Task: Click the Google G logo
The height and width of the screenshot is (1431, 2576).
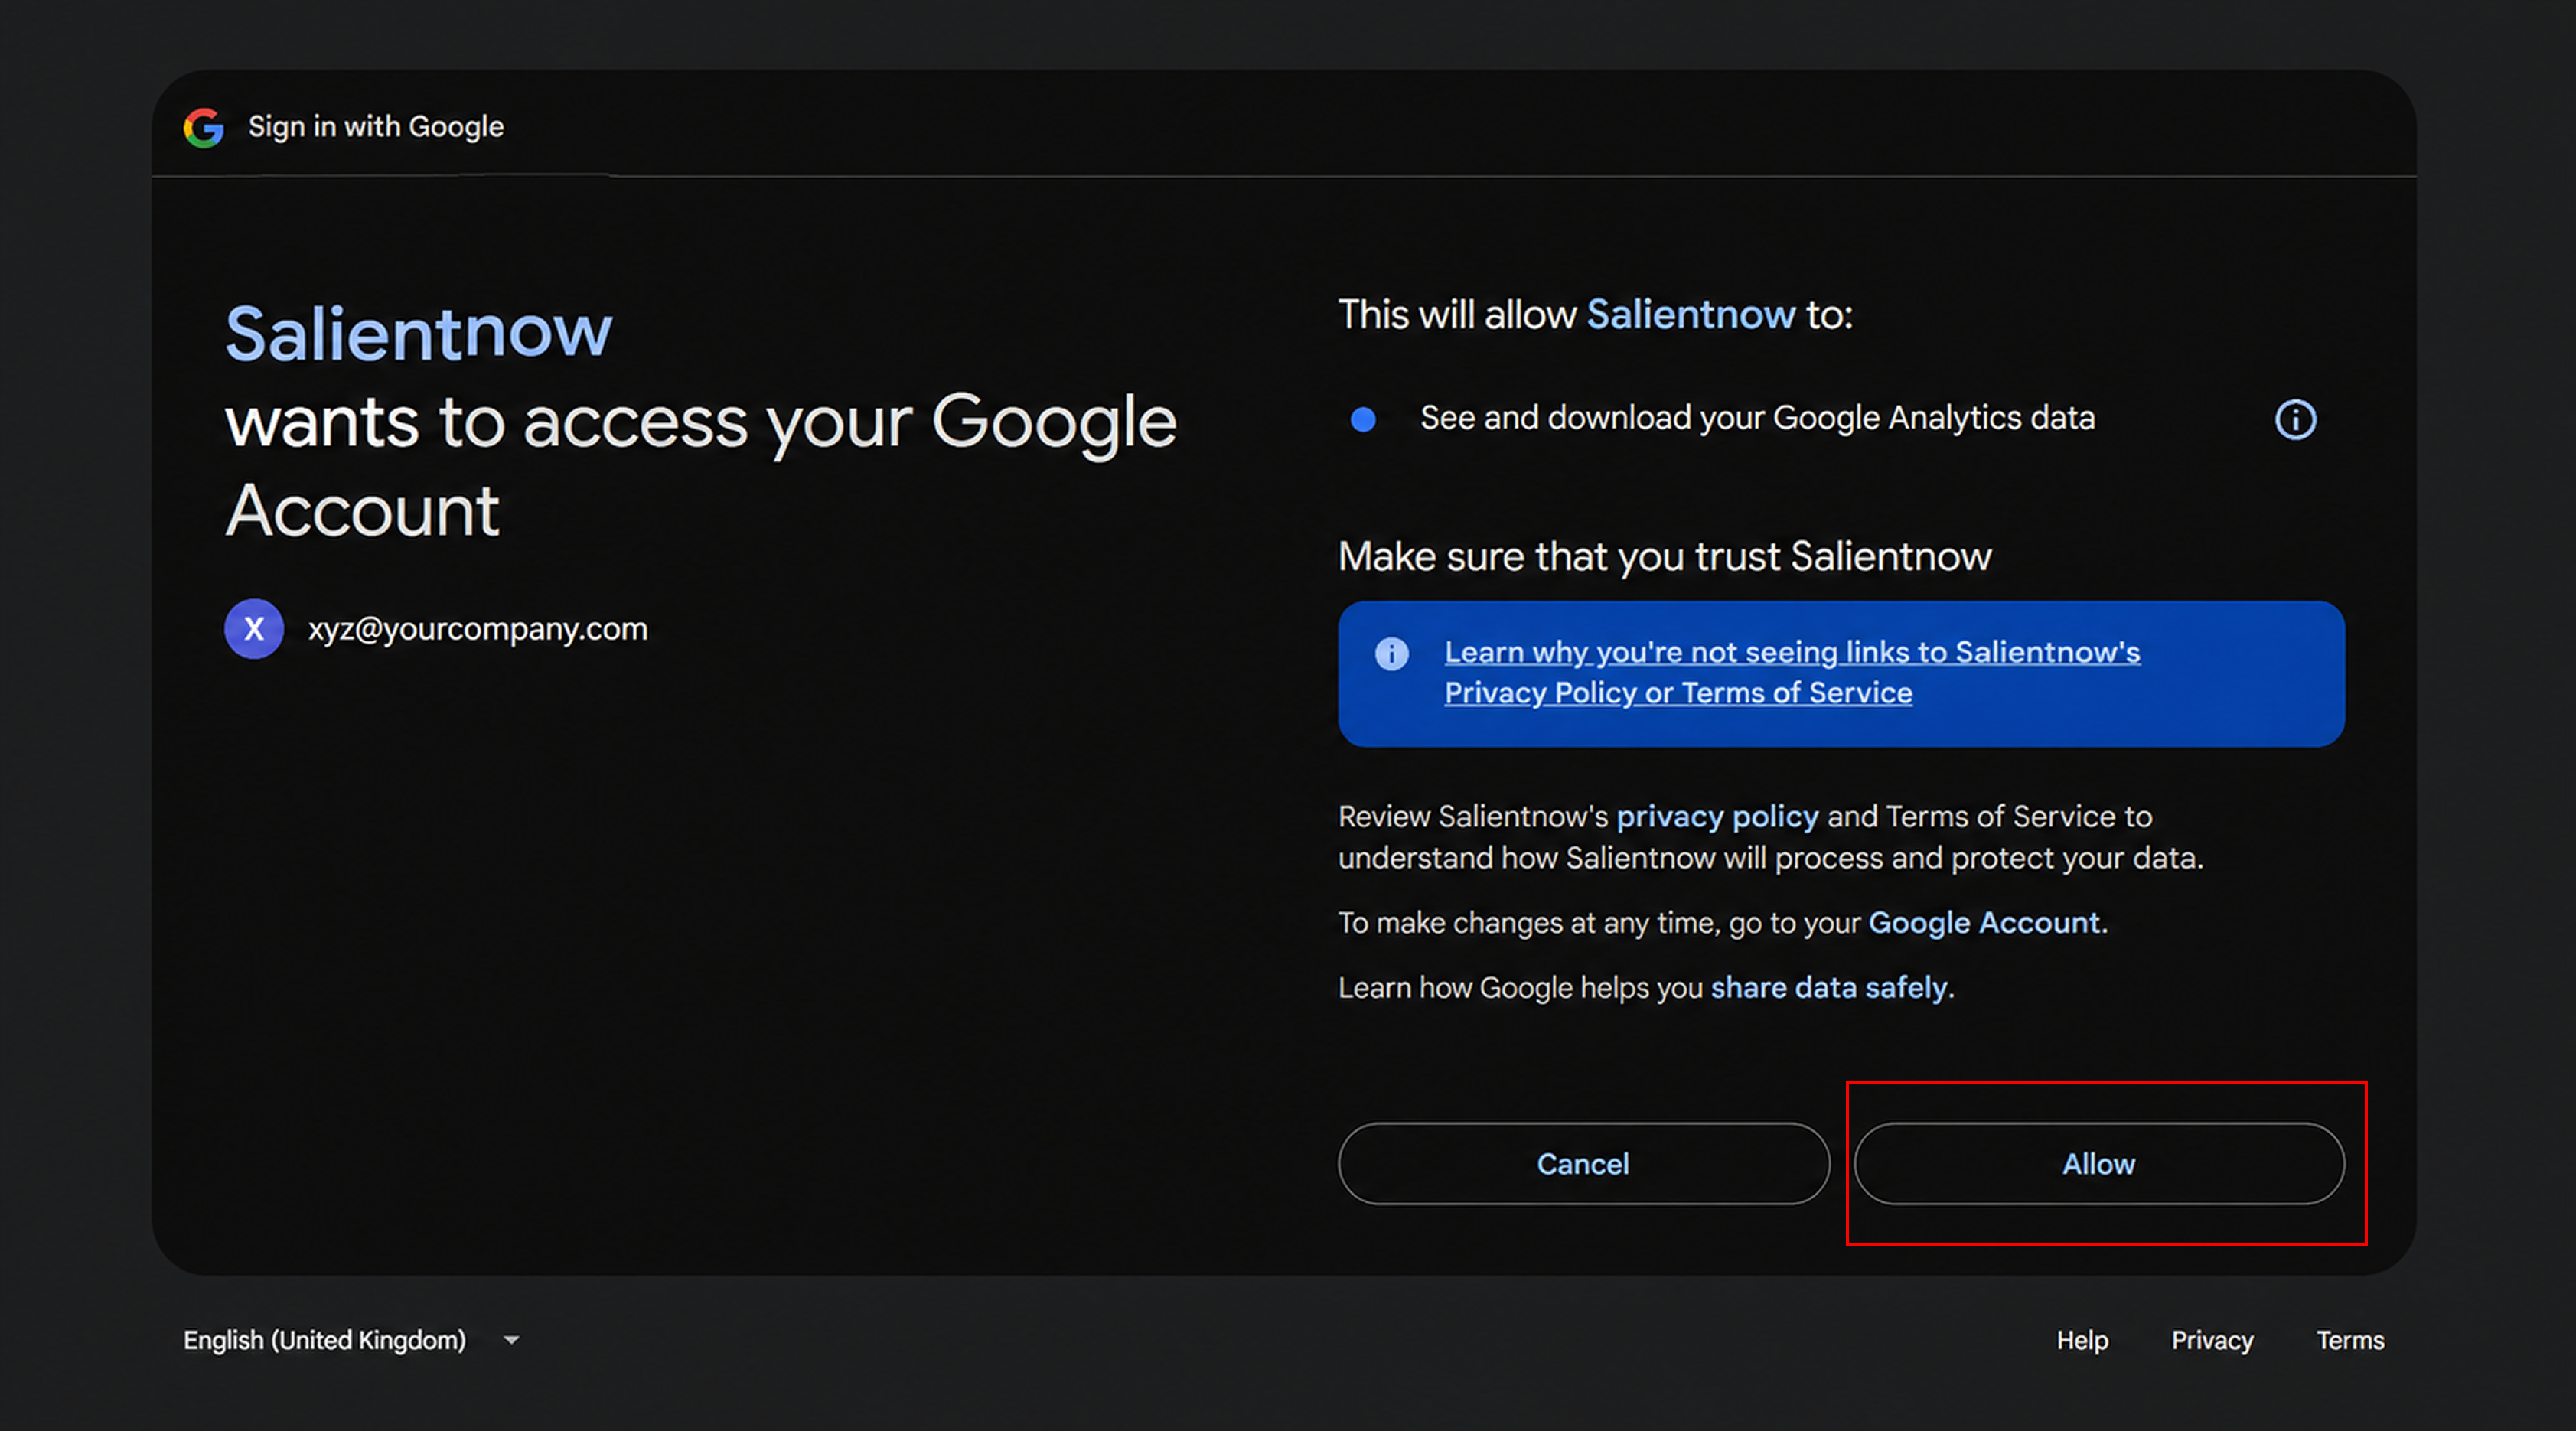Action: click(203, 127)
